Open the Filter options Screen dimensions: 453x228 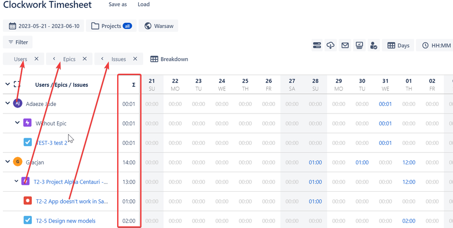[18, 42]
